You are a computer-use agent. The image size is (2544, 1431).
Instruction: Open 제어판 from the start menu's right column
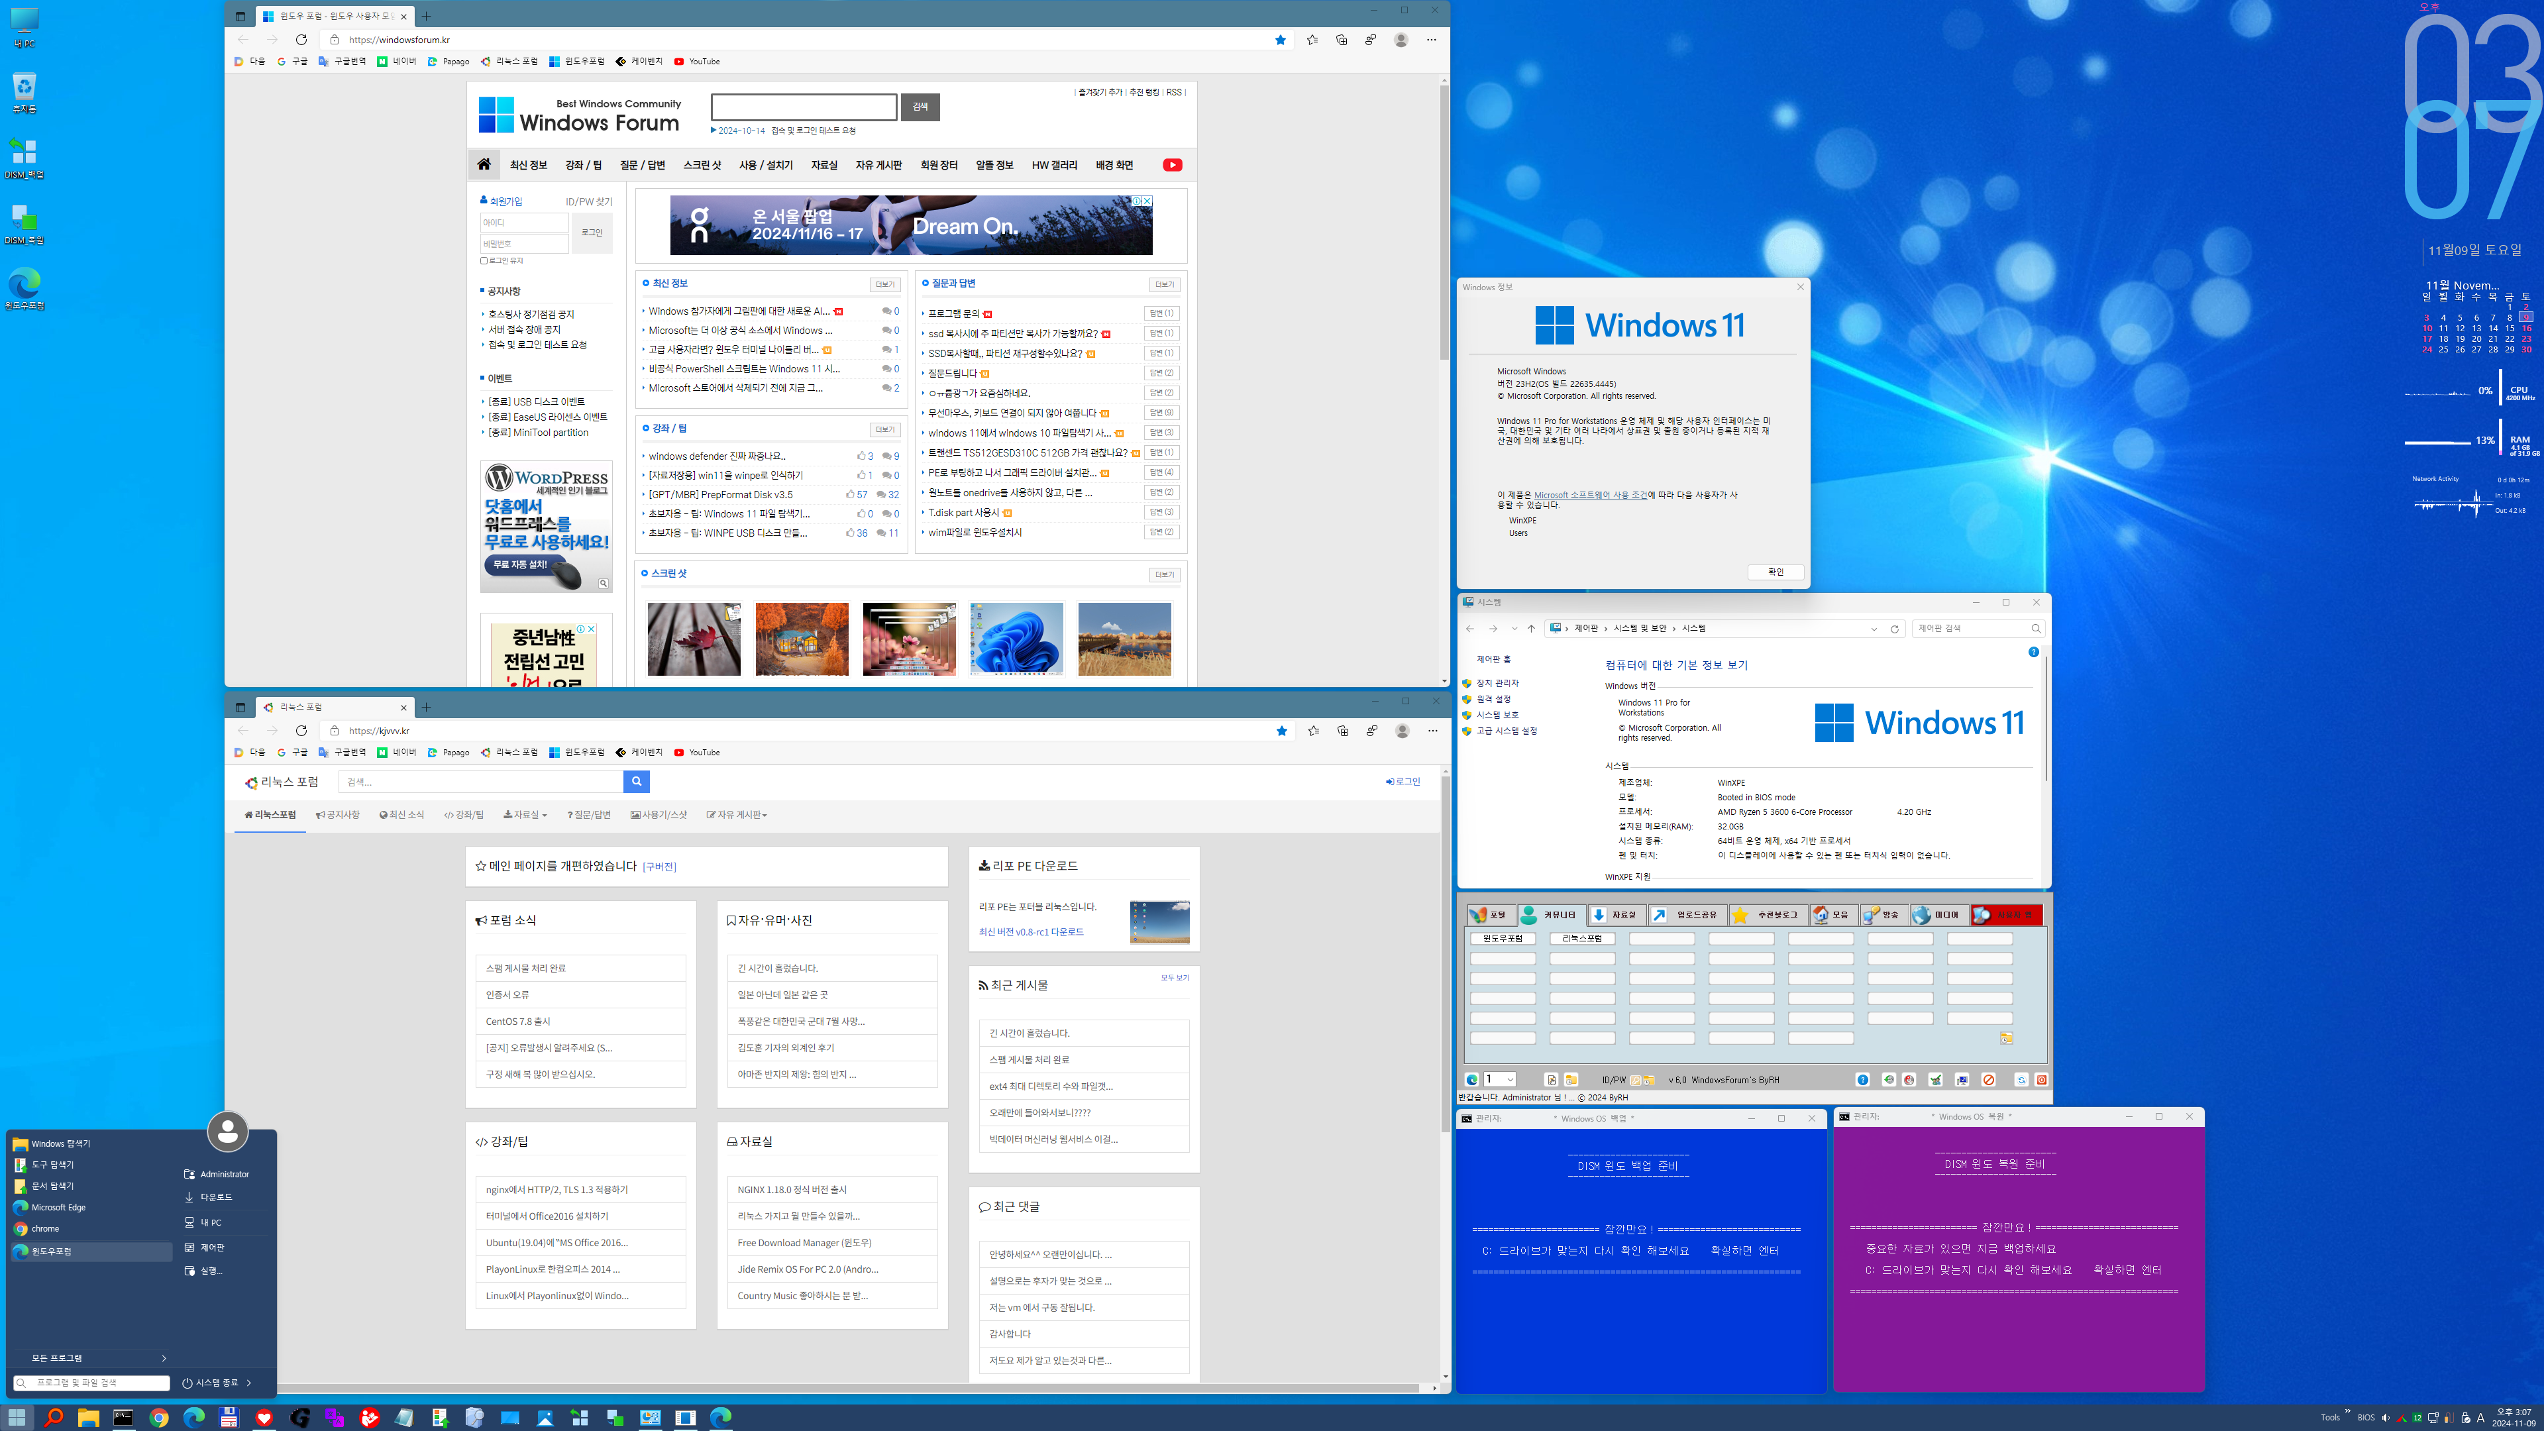pyautogui.click(x=211, y=1247)
